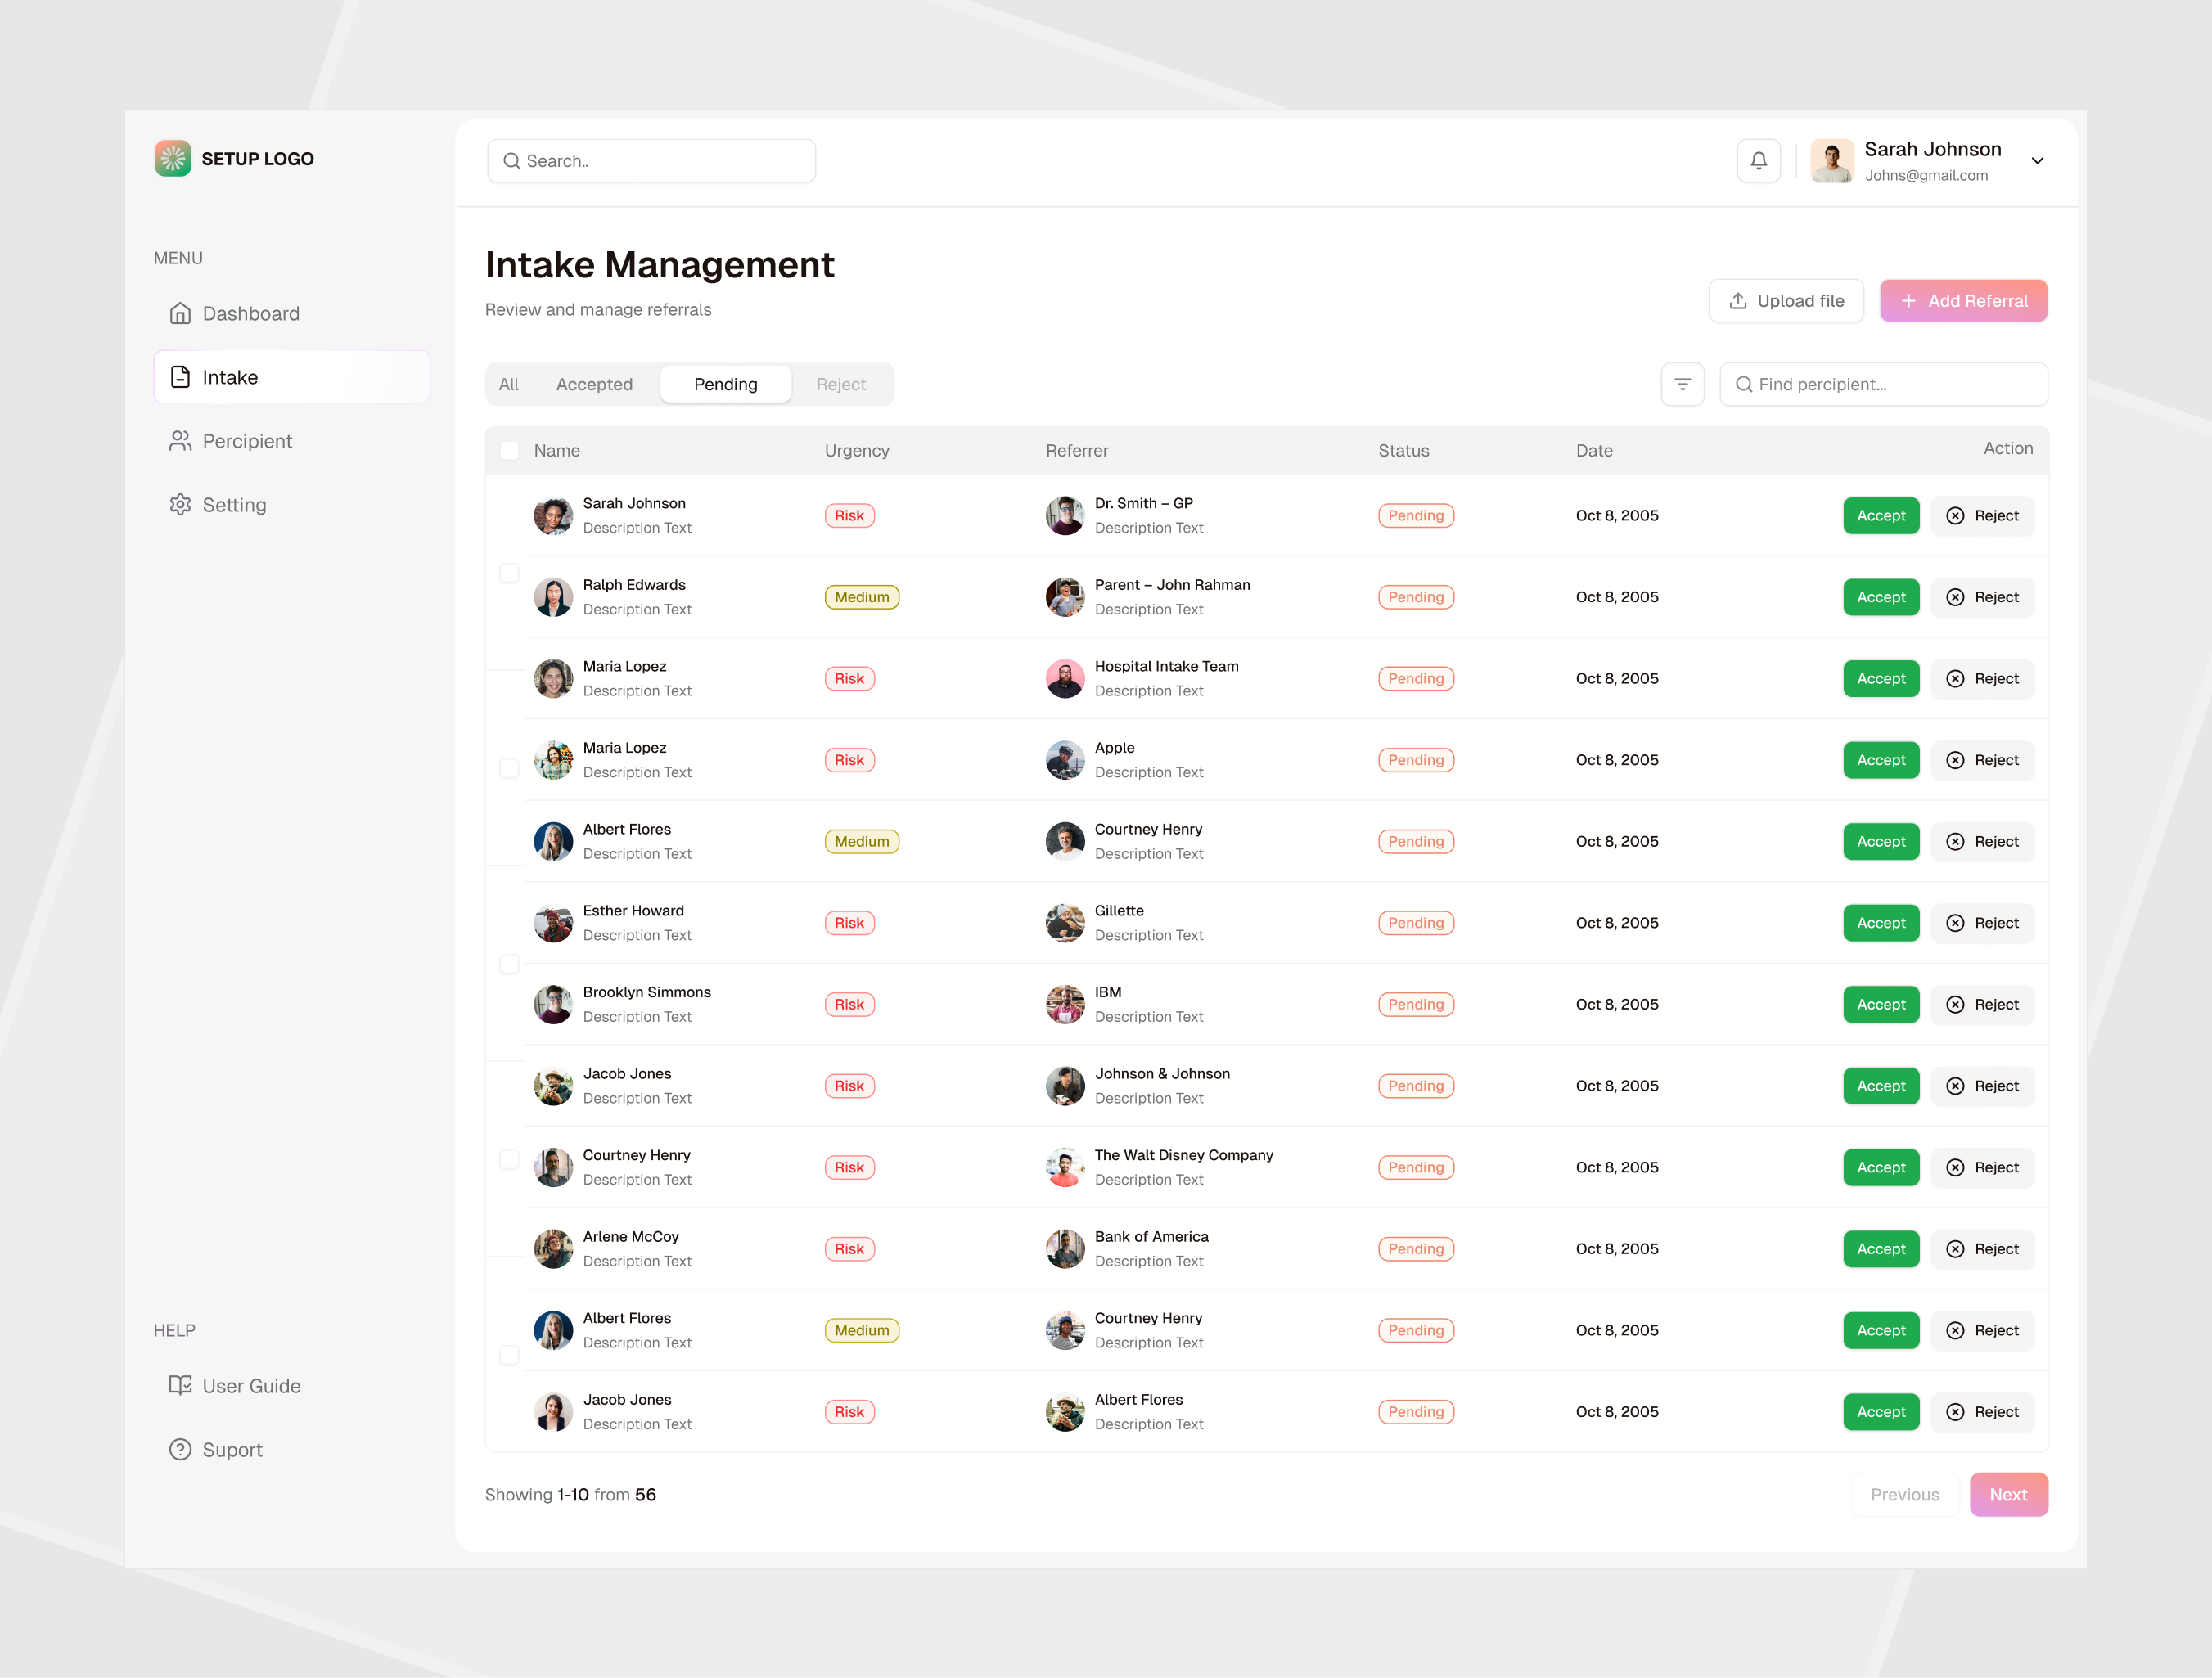Go to the next page of referrals
The width and height of the screenshot is (2212, 1678).
pos(2008,1494)
